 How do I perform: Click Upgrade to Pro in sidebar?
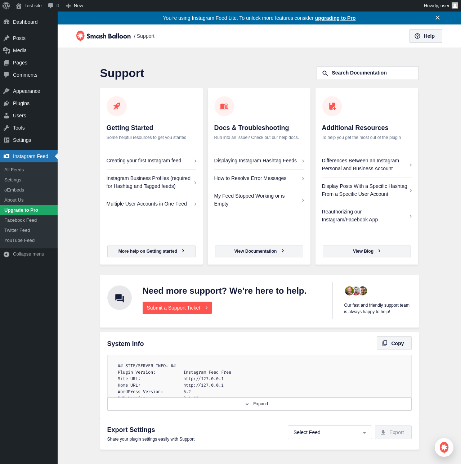(x=29, y=210)
